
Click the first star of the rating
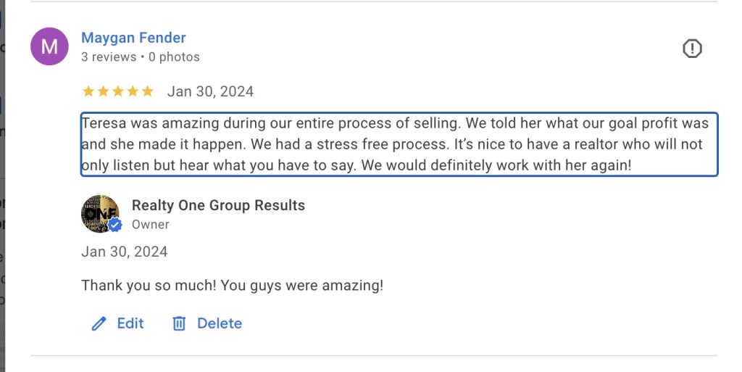(88, 91)
